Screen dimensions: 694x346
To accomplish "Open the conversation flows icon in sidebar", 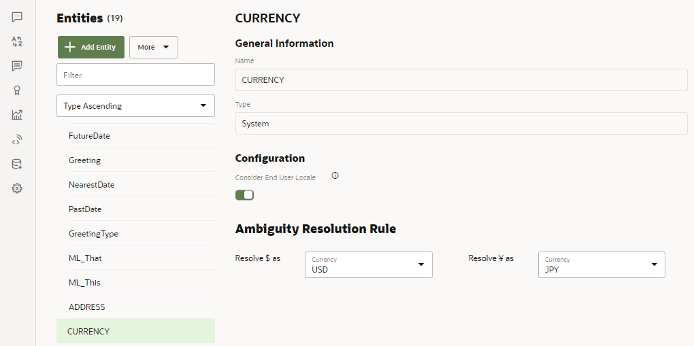I will pyautogui.click(x=18, y=17).
